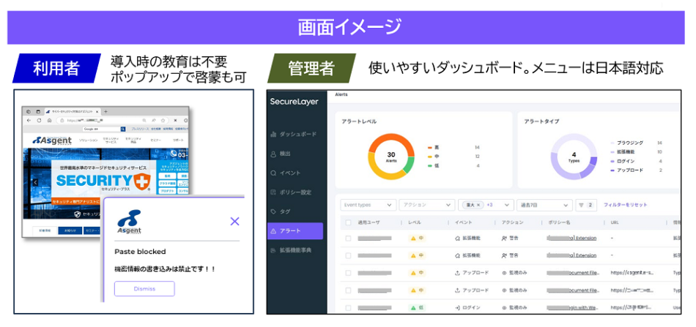This screenshot has width=696, height=327.
Task: Click the green 低 level badge
Action: pos(417,307)
